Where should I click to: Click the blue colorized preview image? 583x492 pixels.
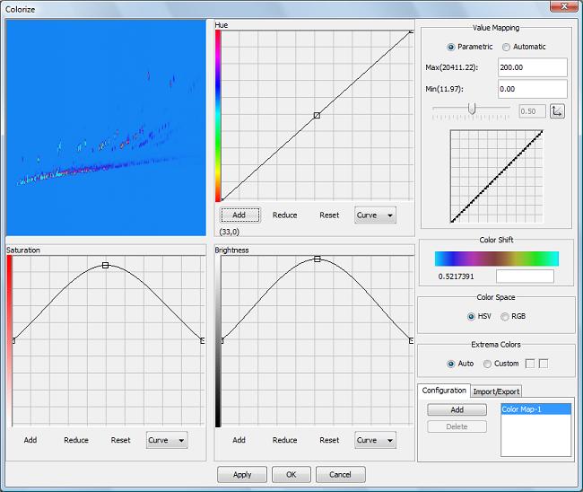(x=106, y=127)
